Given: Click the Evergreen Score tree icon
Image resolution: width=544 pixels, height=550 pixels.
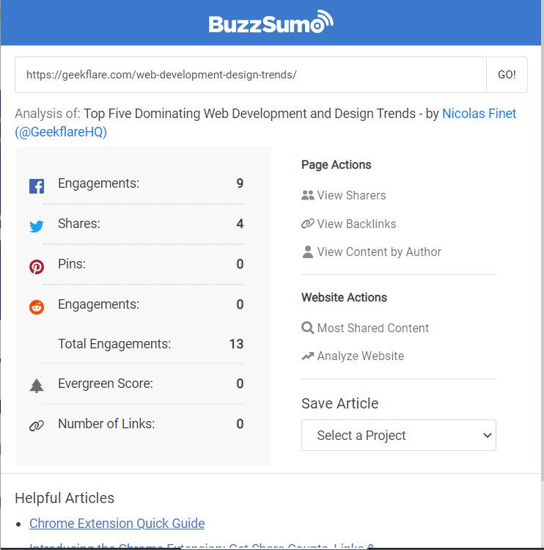Looking at the screenshot, I should click(x=37, y=386).
